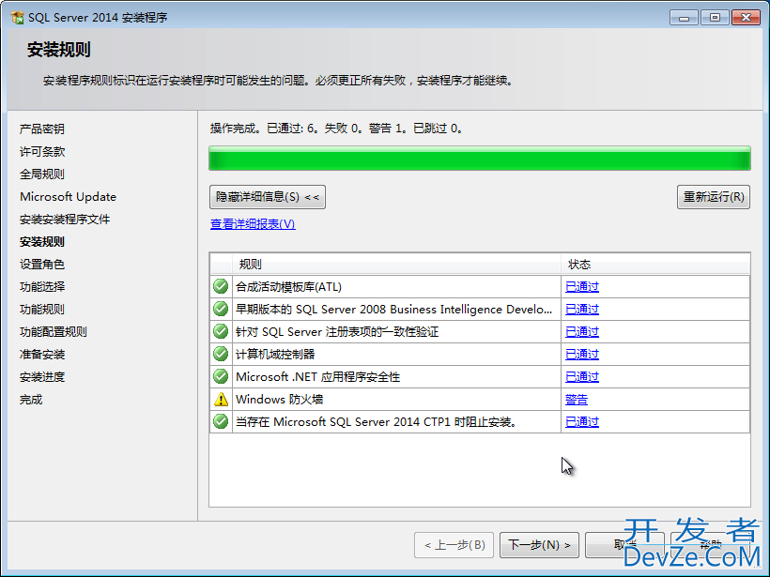This screenshot has width=770, height=577.
Task: Select 安装进度 in the step list
Action: [x=41, y=377]
